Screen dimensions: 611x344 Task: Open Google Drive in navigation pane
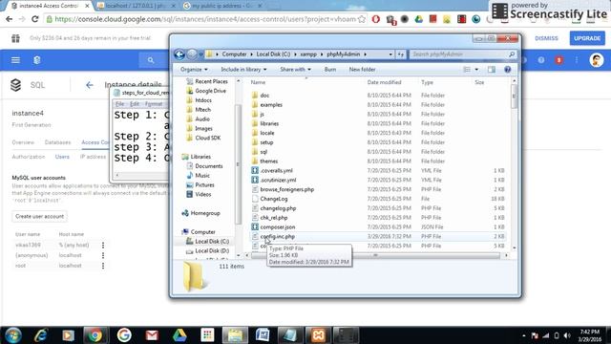[x=210, y=91]
